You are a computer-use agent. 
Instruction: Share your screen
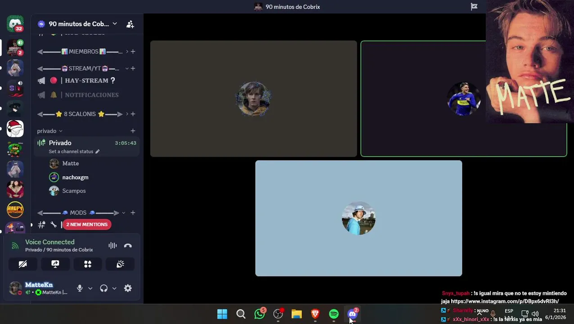tap(55, 264)
